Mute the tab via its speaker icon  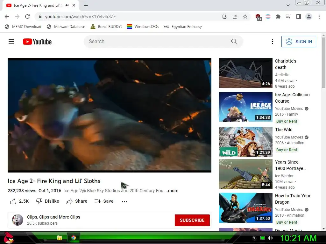(x=67, y=5)
